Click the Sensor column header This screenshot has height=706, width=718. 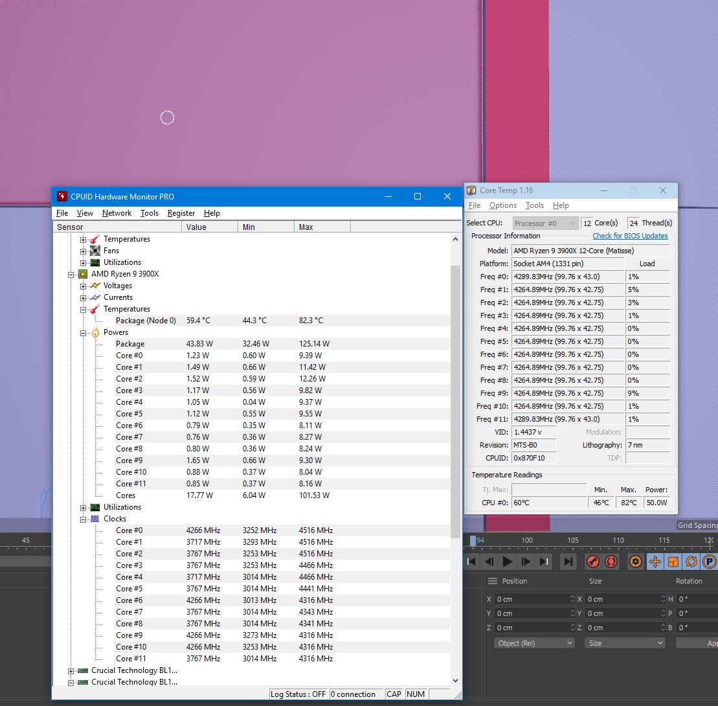[118, 227]
